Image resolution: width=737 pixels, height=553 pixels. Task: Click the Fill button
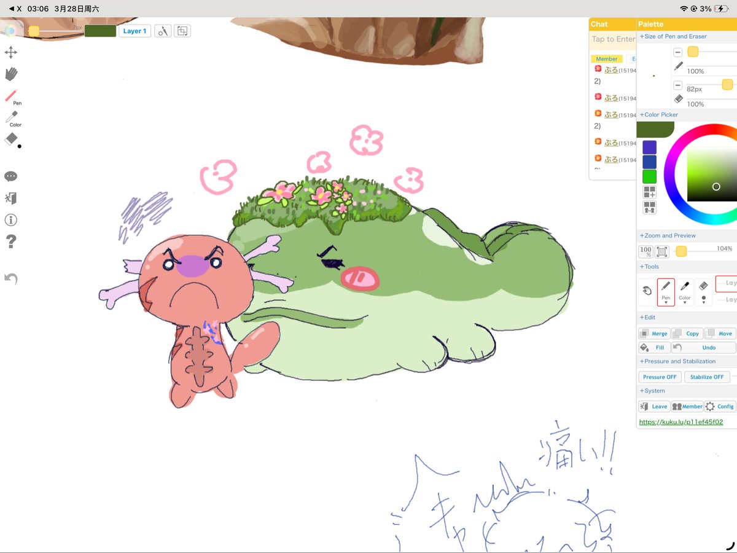tap(654, 347)
